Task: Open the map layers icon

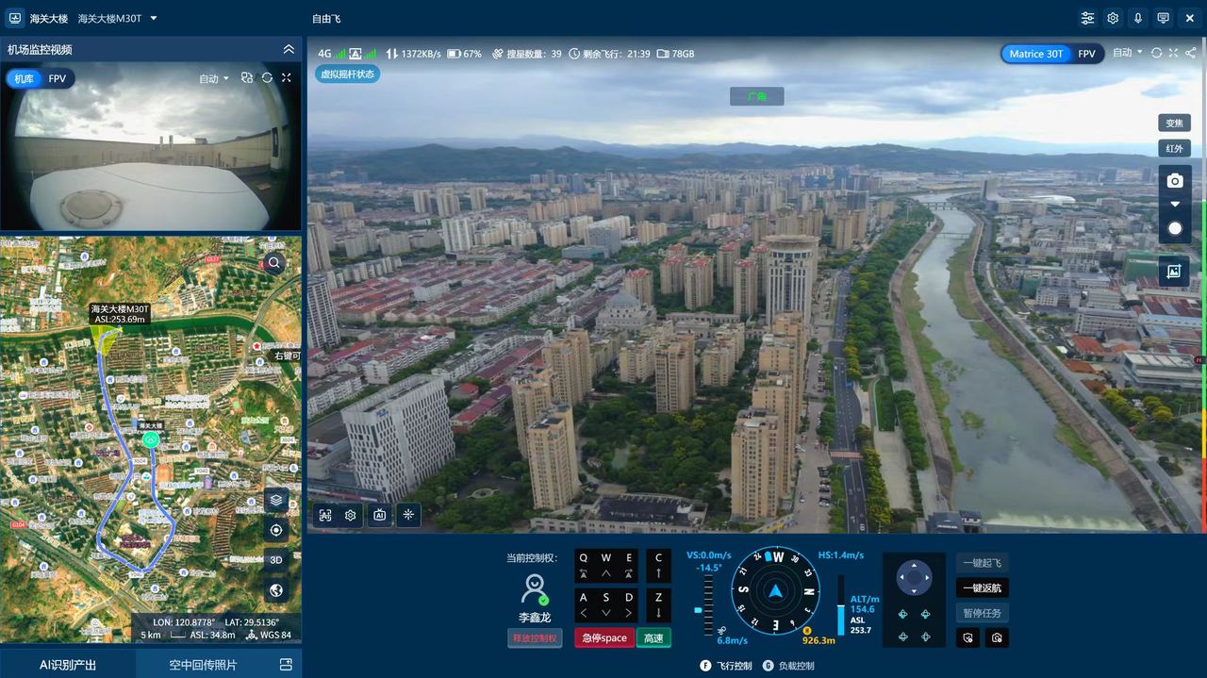Action: (276, 500)
